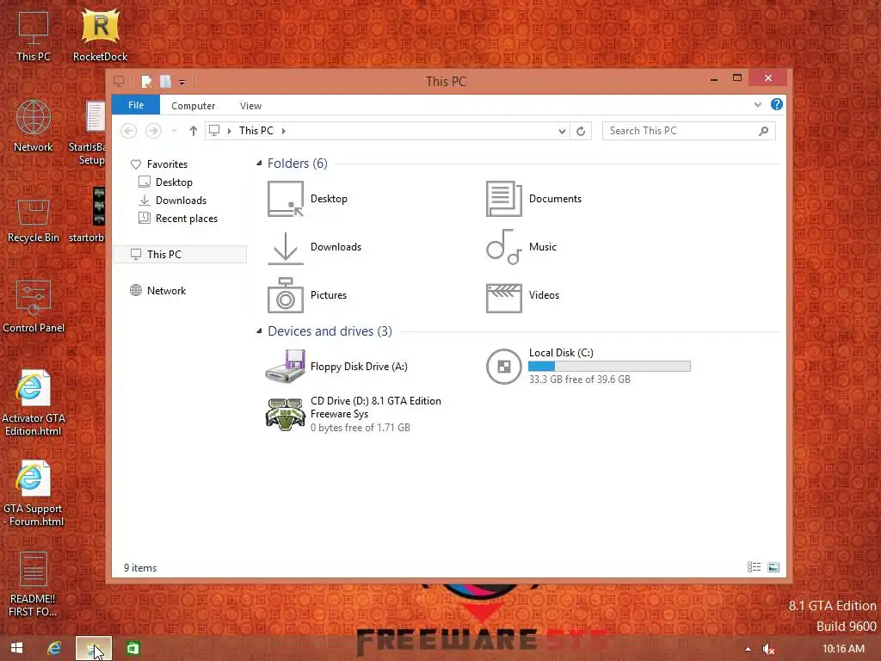Screen dimensions: 881x661
Task: Open the Downloads folder arrow icon in Folders
Action: point(286,247)
